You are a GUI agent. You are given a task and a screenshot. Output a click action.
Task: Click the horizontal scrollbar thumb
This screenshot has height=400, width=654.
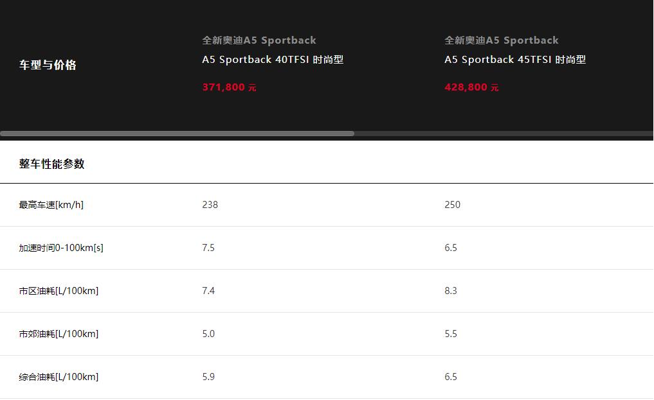[x=177, y=134]
